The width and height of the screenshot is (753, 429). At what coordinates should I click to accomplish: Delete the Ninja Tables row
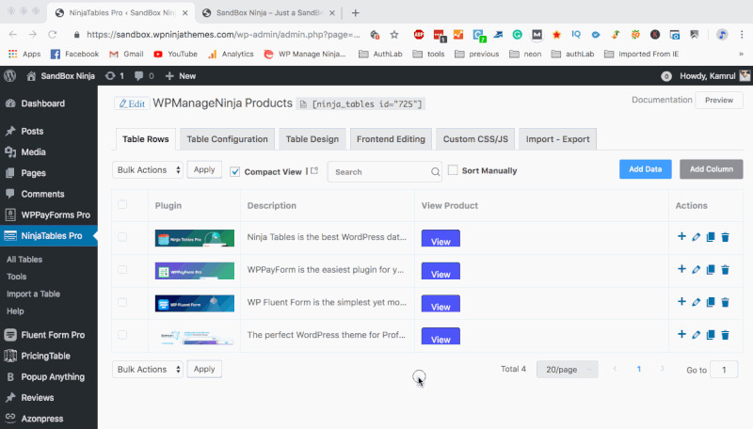click(x=725, y=236)
